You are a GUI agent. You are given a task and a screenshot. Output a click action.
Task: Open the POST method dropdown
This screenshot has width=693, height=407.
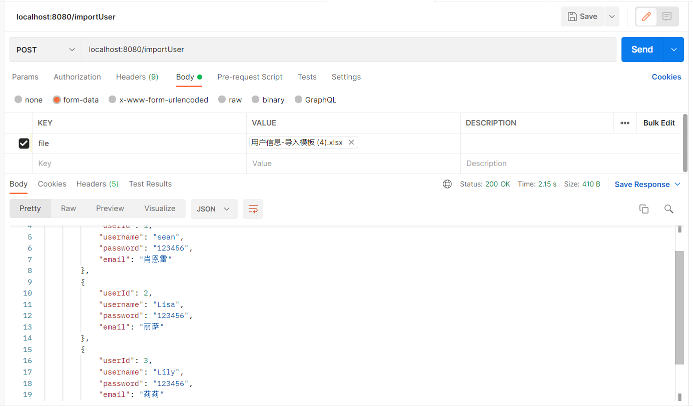pyautogui.click(x=46, y=49)
